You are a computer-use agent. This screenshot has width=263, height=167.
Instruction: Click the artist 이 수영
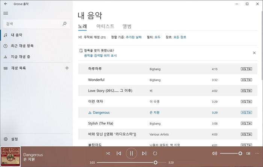(154, 102)
